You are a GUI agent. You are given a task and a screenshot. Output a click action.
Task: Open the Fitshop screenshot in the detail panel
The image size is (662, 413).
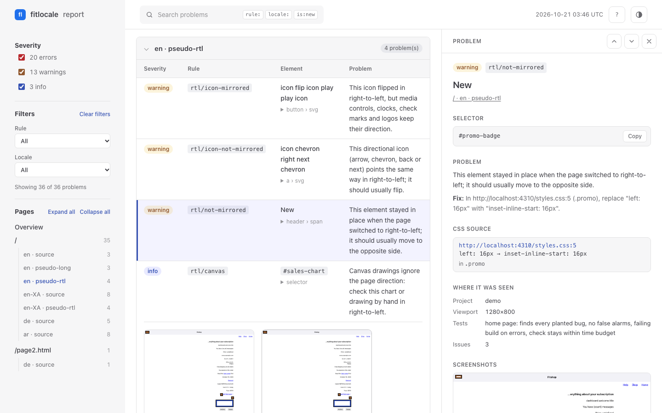coord(552,393)
